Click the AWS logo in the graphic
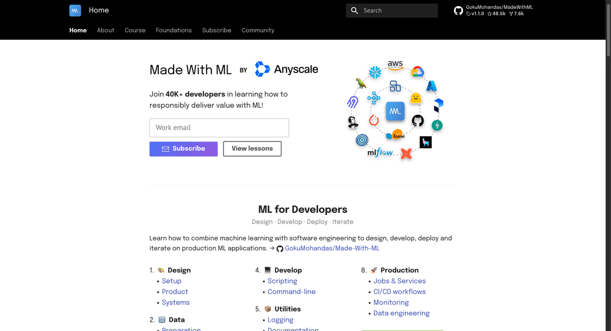The height and width of the screenshot is (331, 611). [x=395, y=65]
